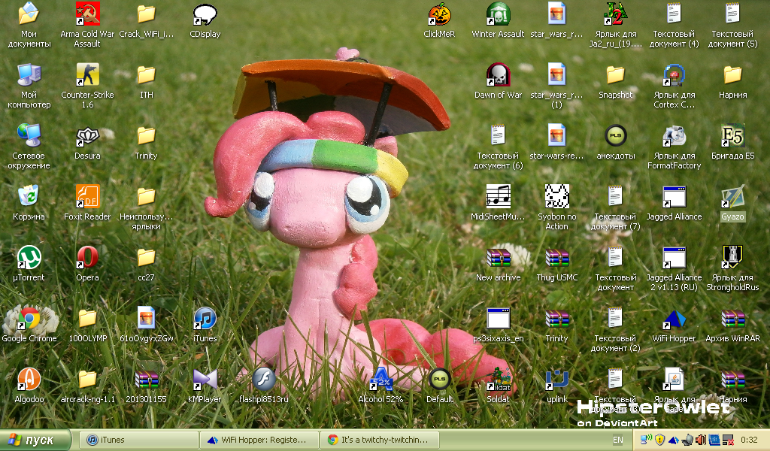The width and height of the screenshot is (770, 451).
Task: Click the 100OLYMP folder
Action: point(87,318)
